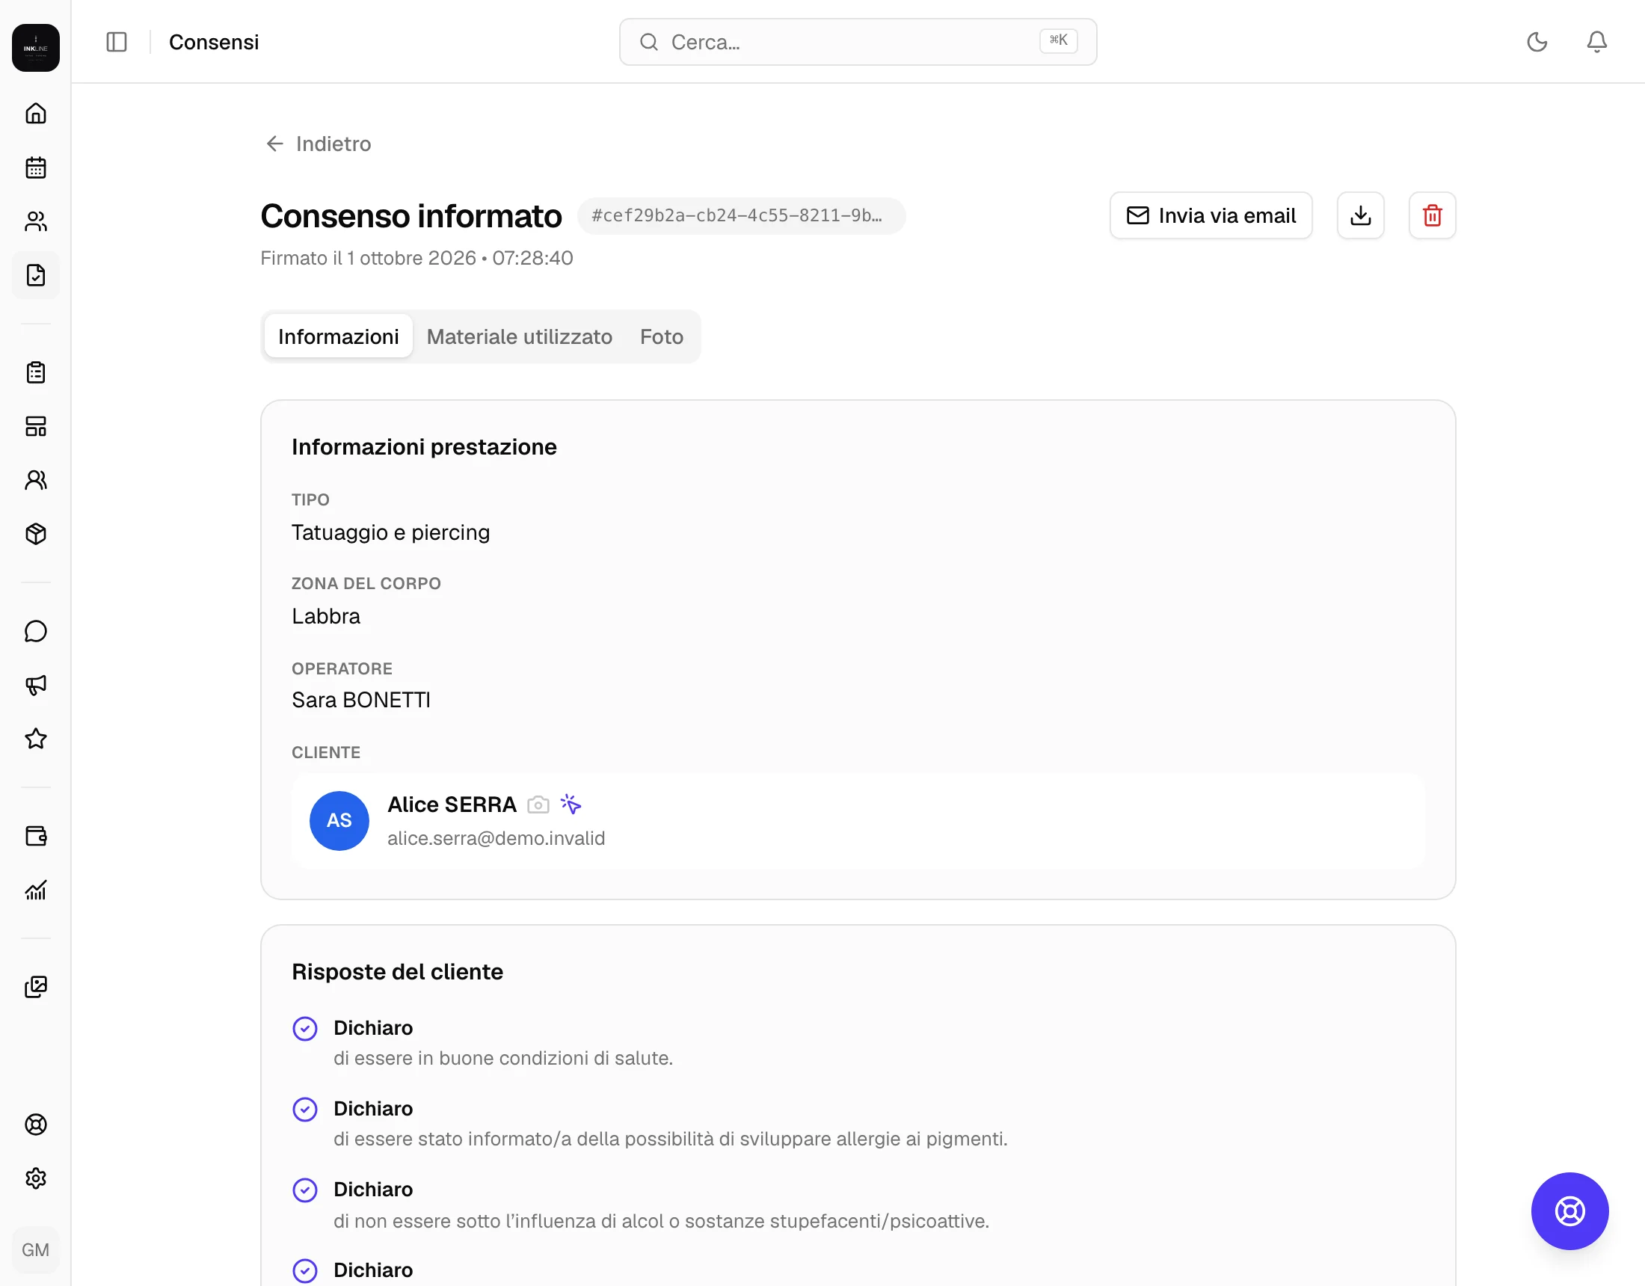Screen dimensions: 1645x1286
Task: Open the settings gear in sidebar
Action: coord(35,1178)
